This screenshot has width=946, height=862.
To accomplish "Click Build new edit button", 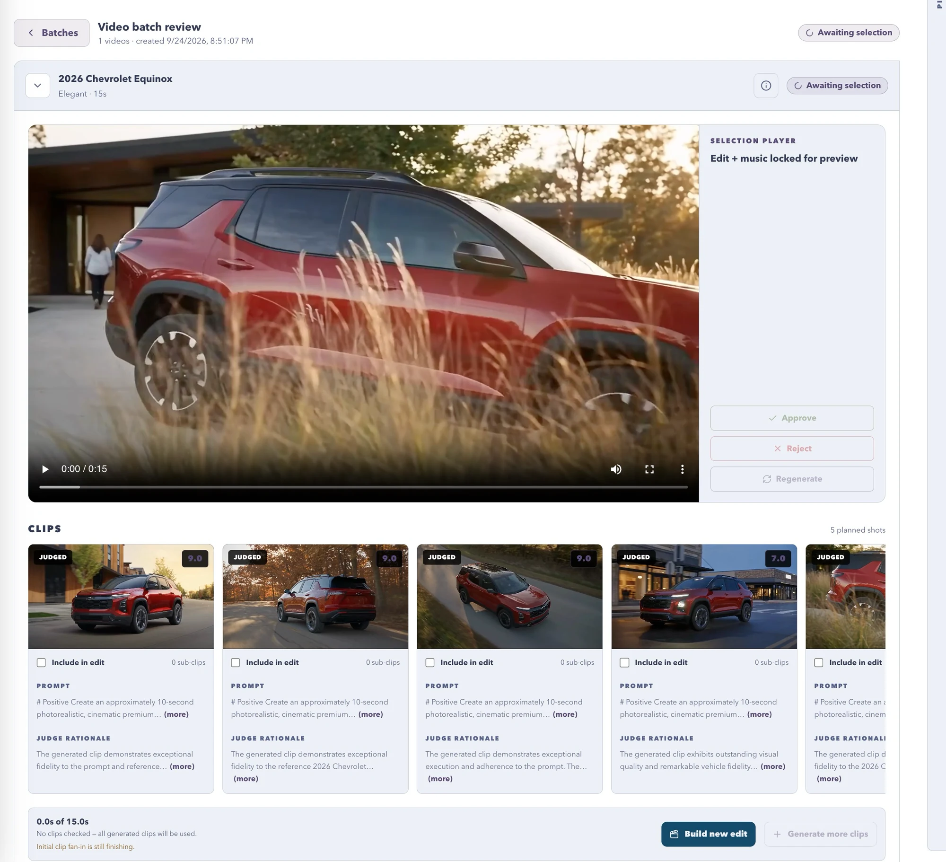I will 708,834.
